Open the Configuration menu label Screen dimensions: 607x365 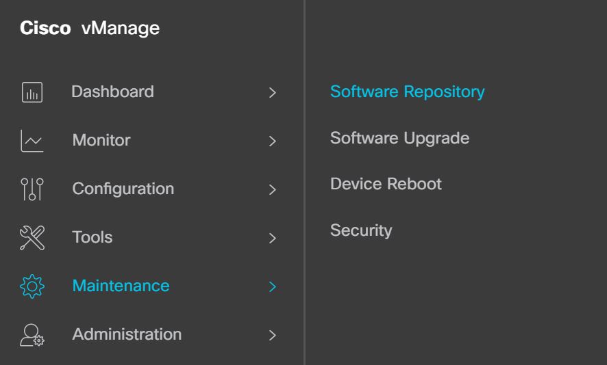coord(123,189)
